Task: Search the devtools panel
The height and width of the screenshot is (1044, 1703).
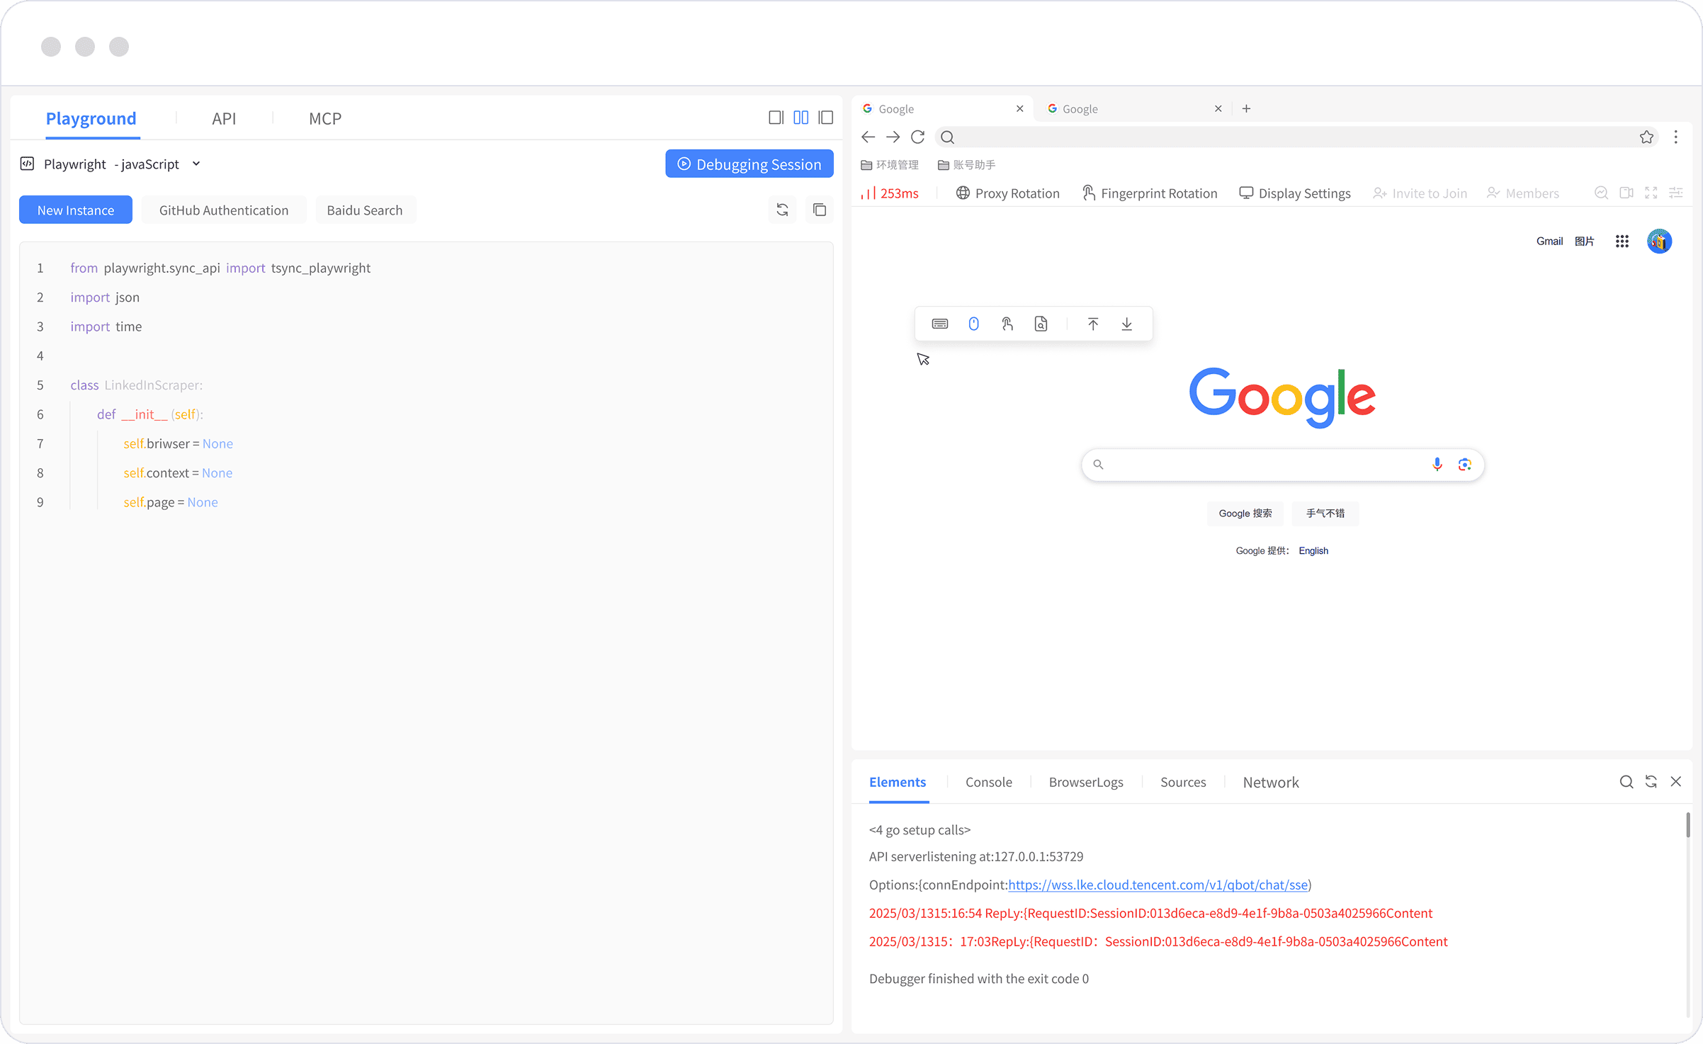Action: [x=1626, y=781]
